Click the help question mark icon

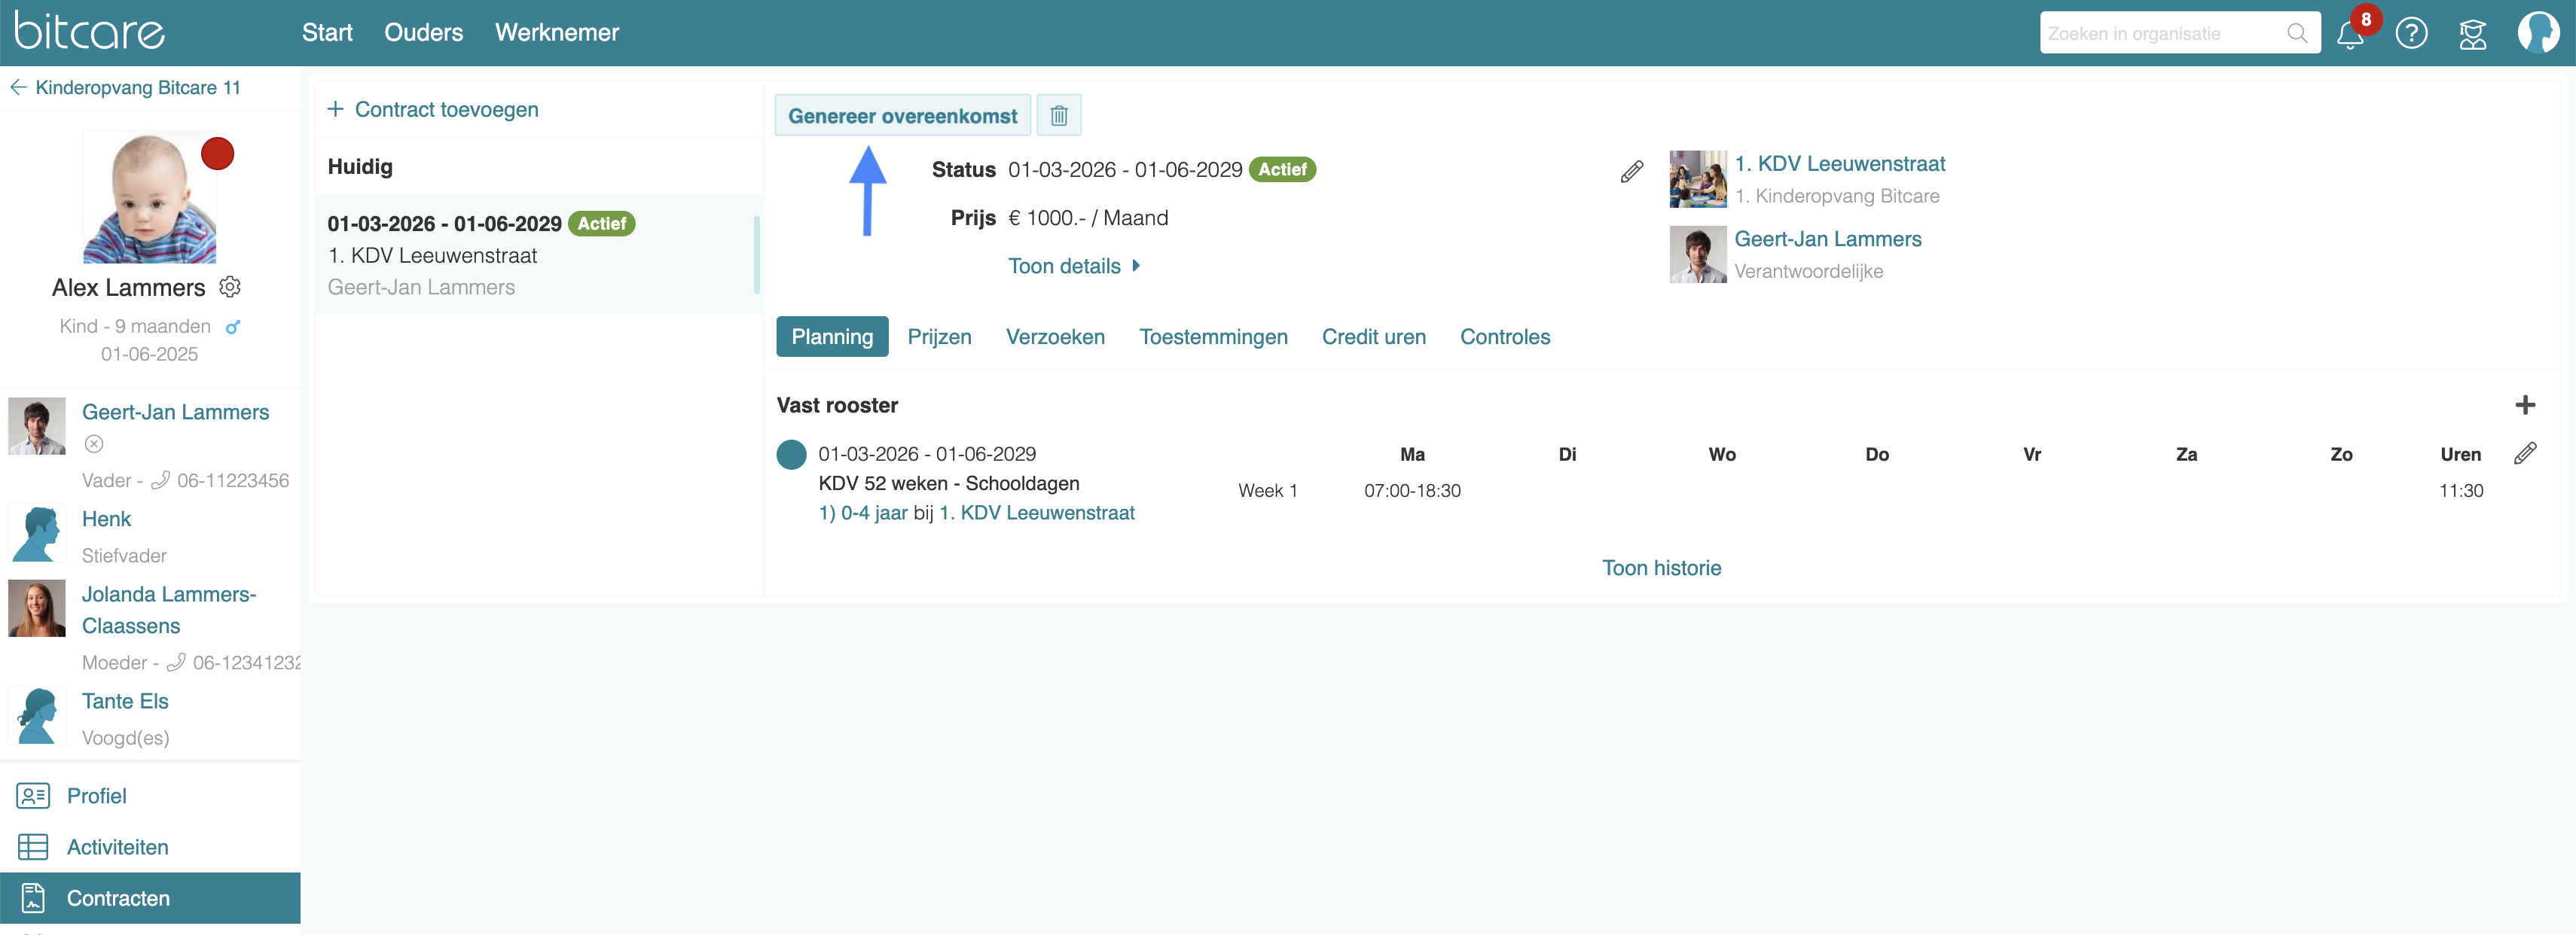pyautogui.click(x=2411, y=34)
